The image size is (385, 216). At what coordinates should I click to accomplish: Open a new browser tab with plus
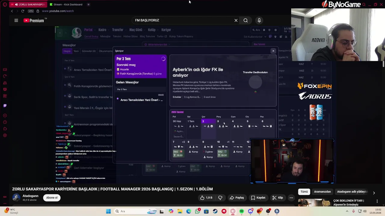[x=88, y=4]
